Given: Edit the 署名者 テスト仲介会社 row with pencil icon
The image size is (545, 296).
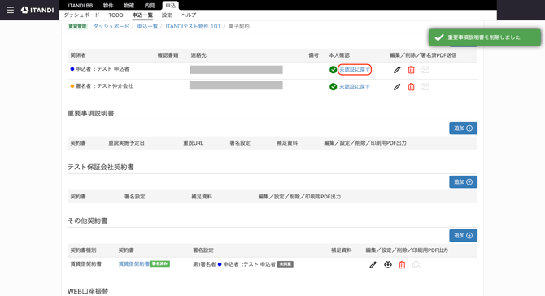Looking at the screenshot, I should (397, 87).
